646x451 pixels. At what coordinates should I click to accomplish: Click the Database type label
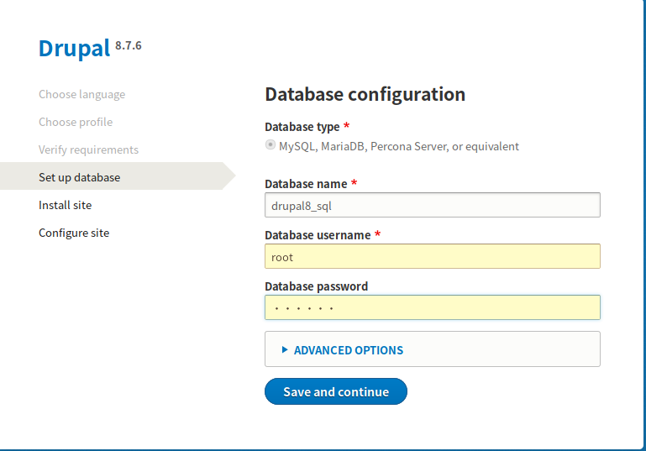302,127
